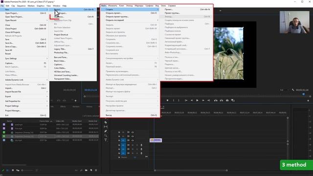
Task: Choose Save As in the File menu
Action: pos(25,43)
